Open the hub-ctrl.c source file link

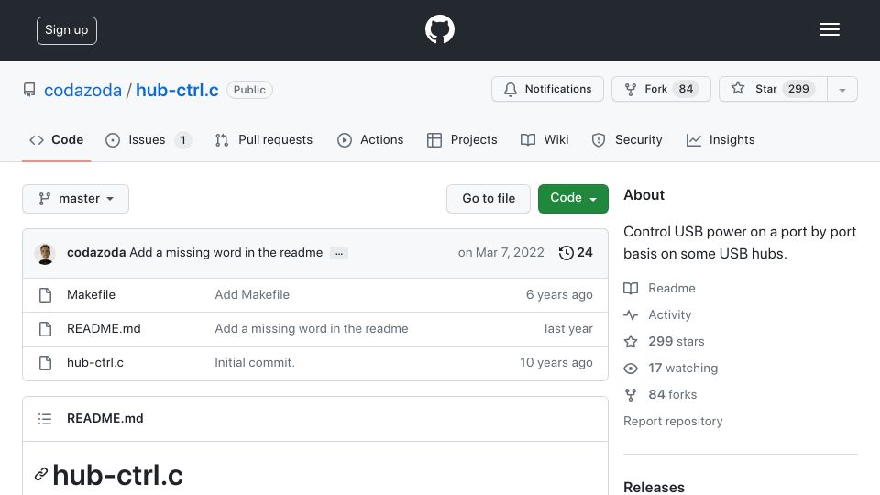point(95,363)
